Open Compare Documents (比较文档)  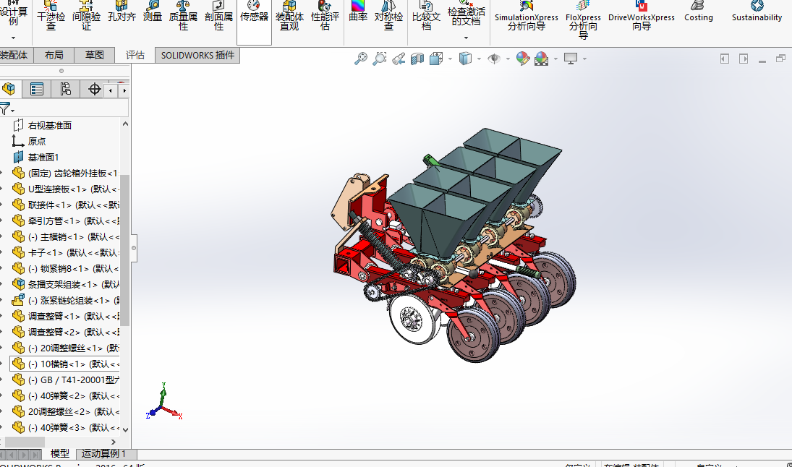(426, 16)
